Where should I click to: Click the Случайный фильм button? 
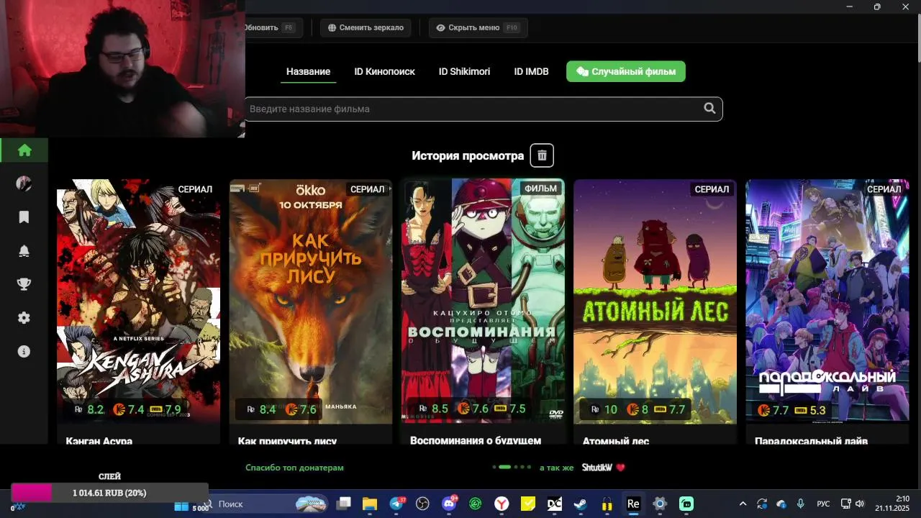(626, 71)
